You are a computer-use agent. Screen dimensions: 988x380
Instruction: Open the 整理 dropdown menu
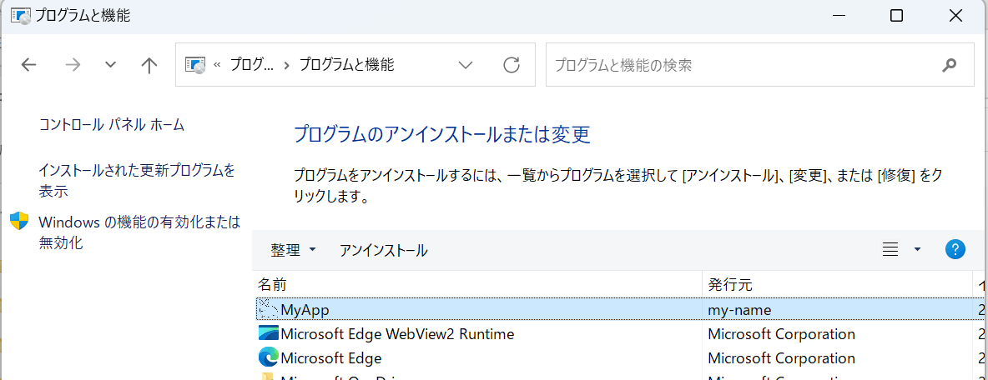(x=293, y=250)
